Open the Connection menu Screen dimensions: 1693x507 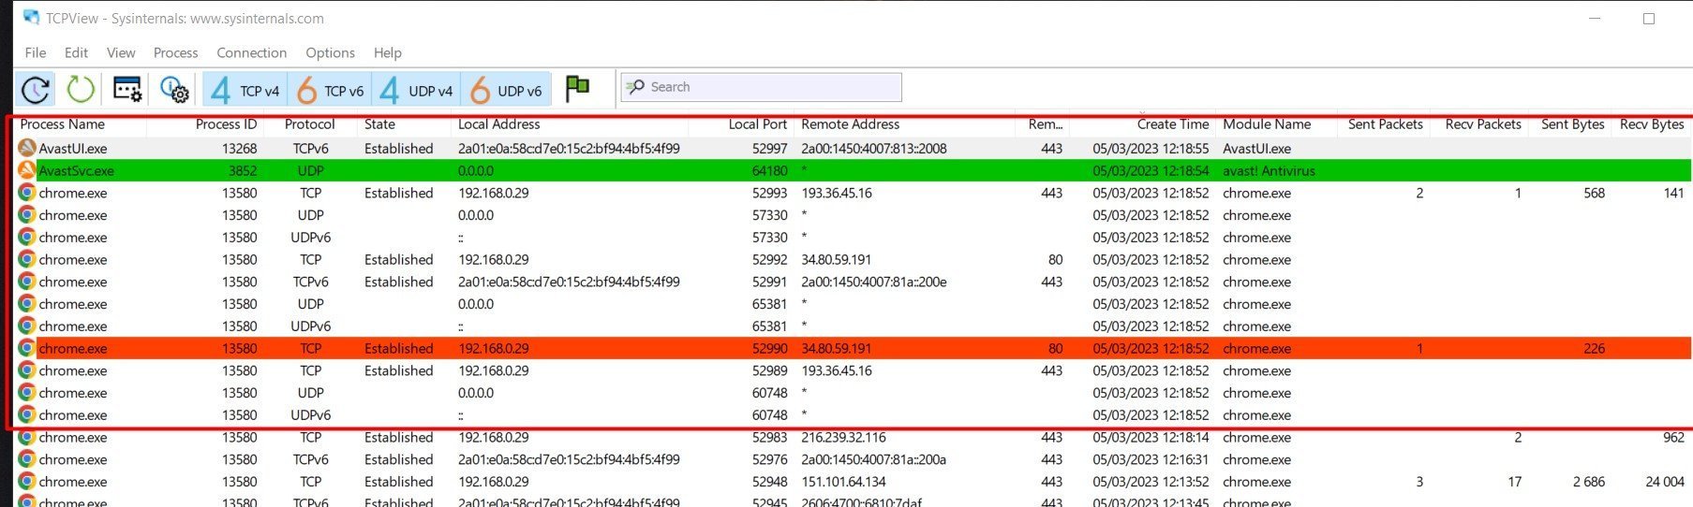[x=251, y=52]
